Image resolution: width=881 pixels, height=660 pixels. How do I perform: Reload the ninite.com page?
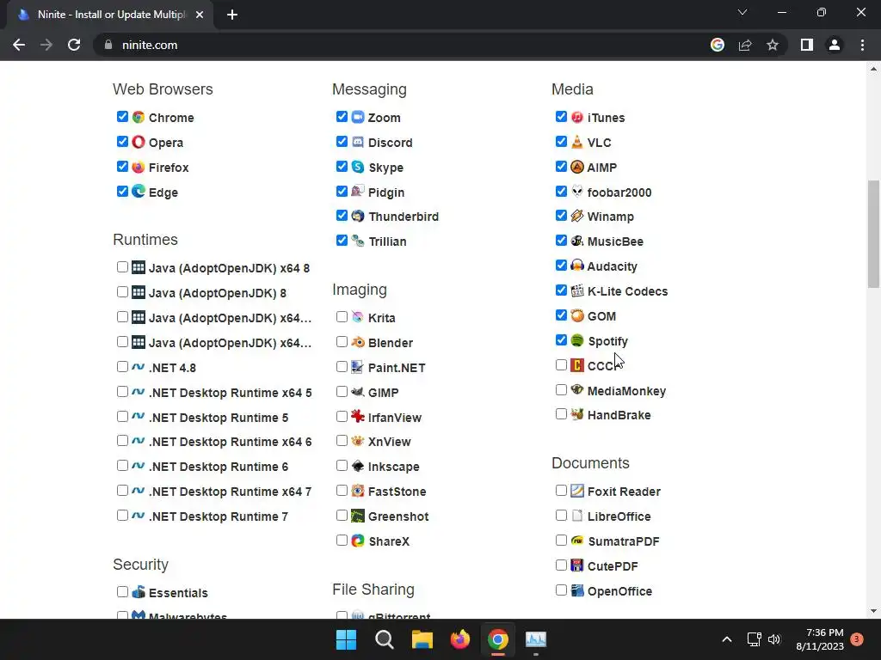click(74, 45)
